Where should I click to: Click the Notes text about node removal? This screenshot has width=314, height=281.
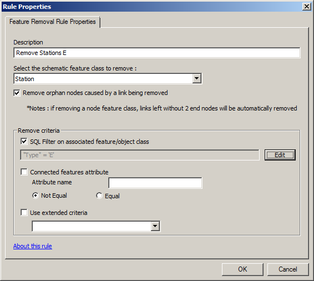tap(162, 108)
